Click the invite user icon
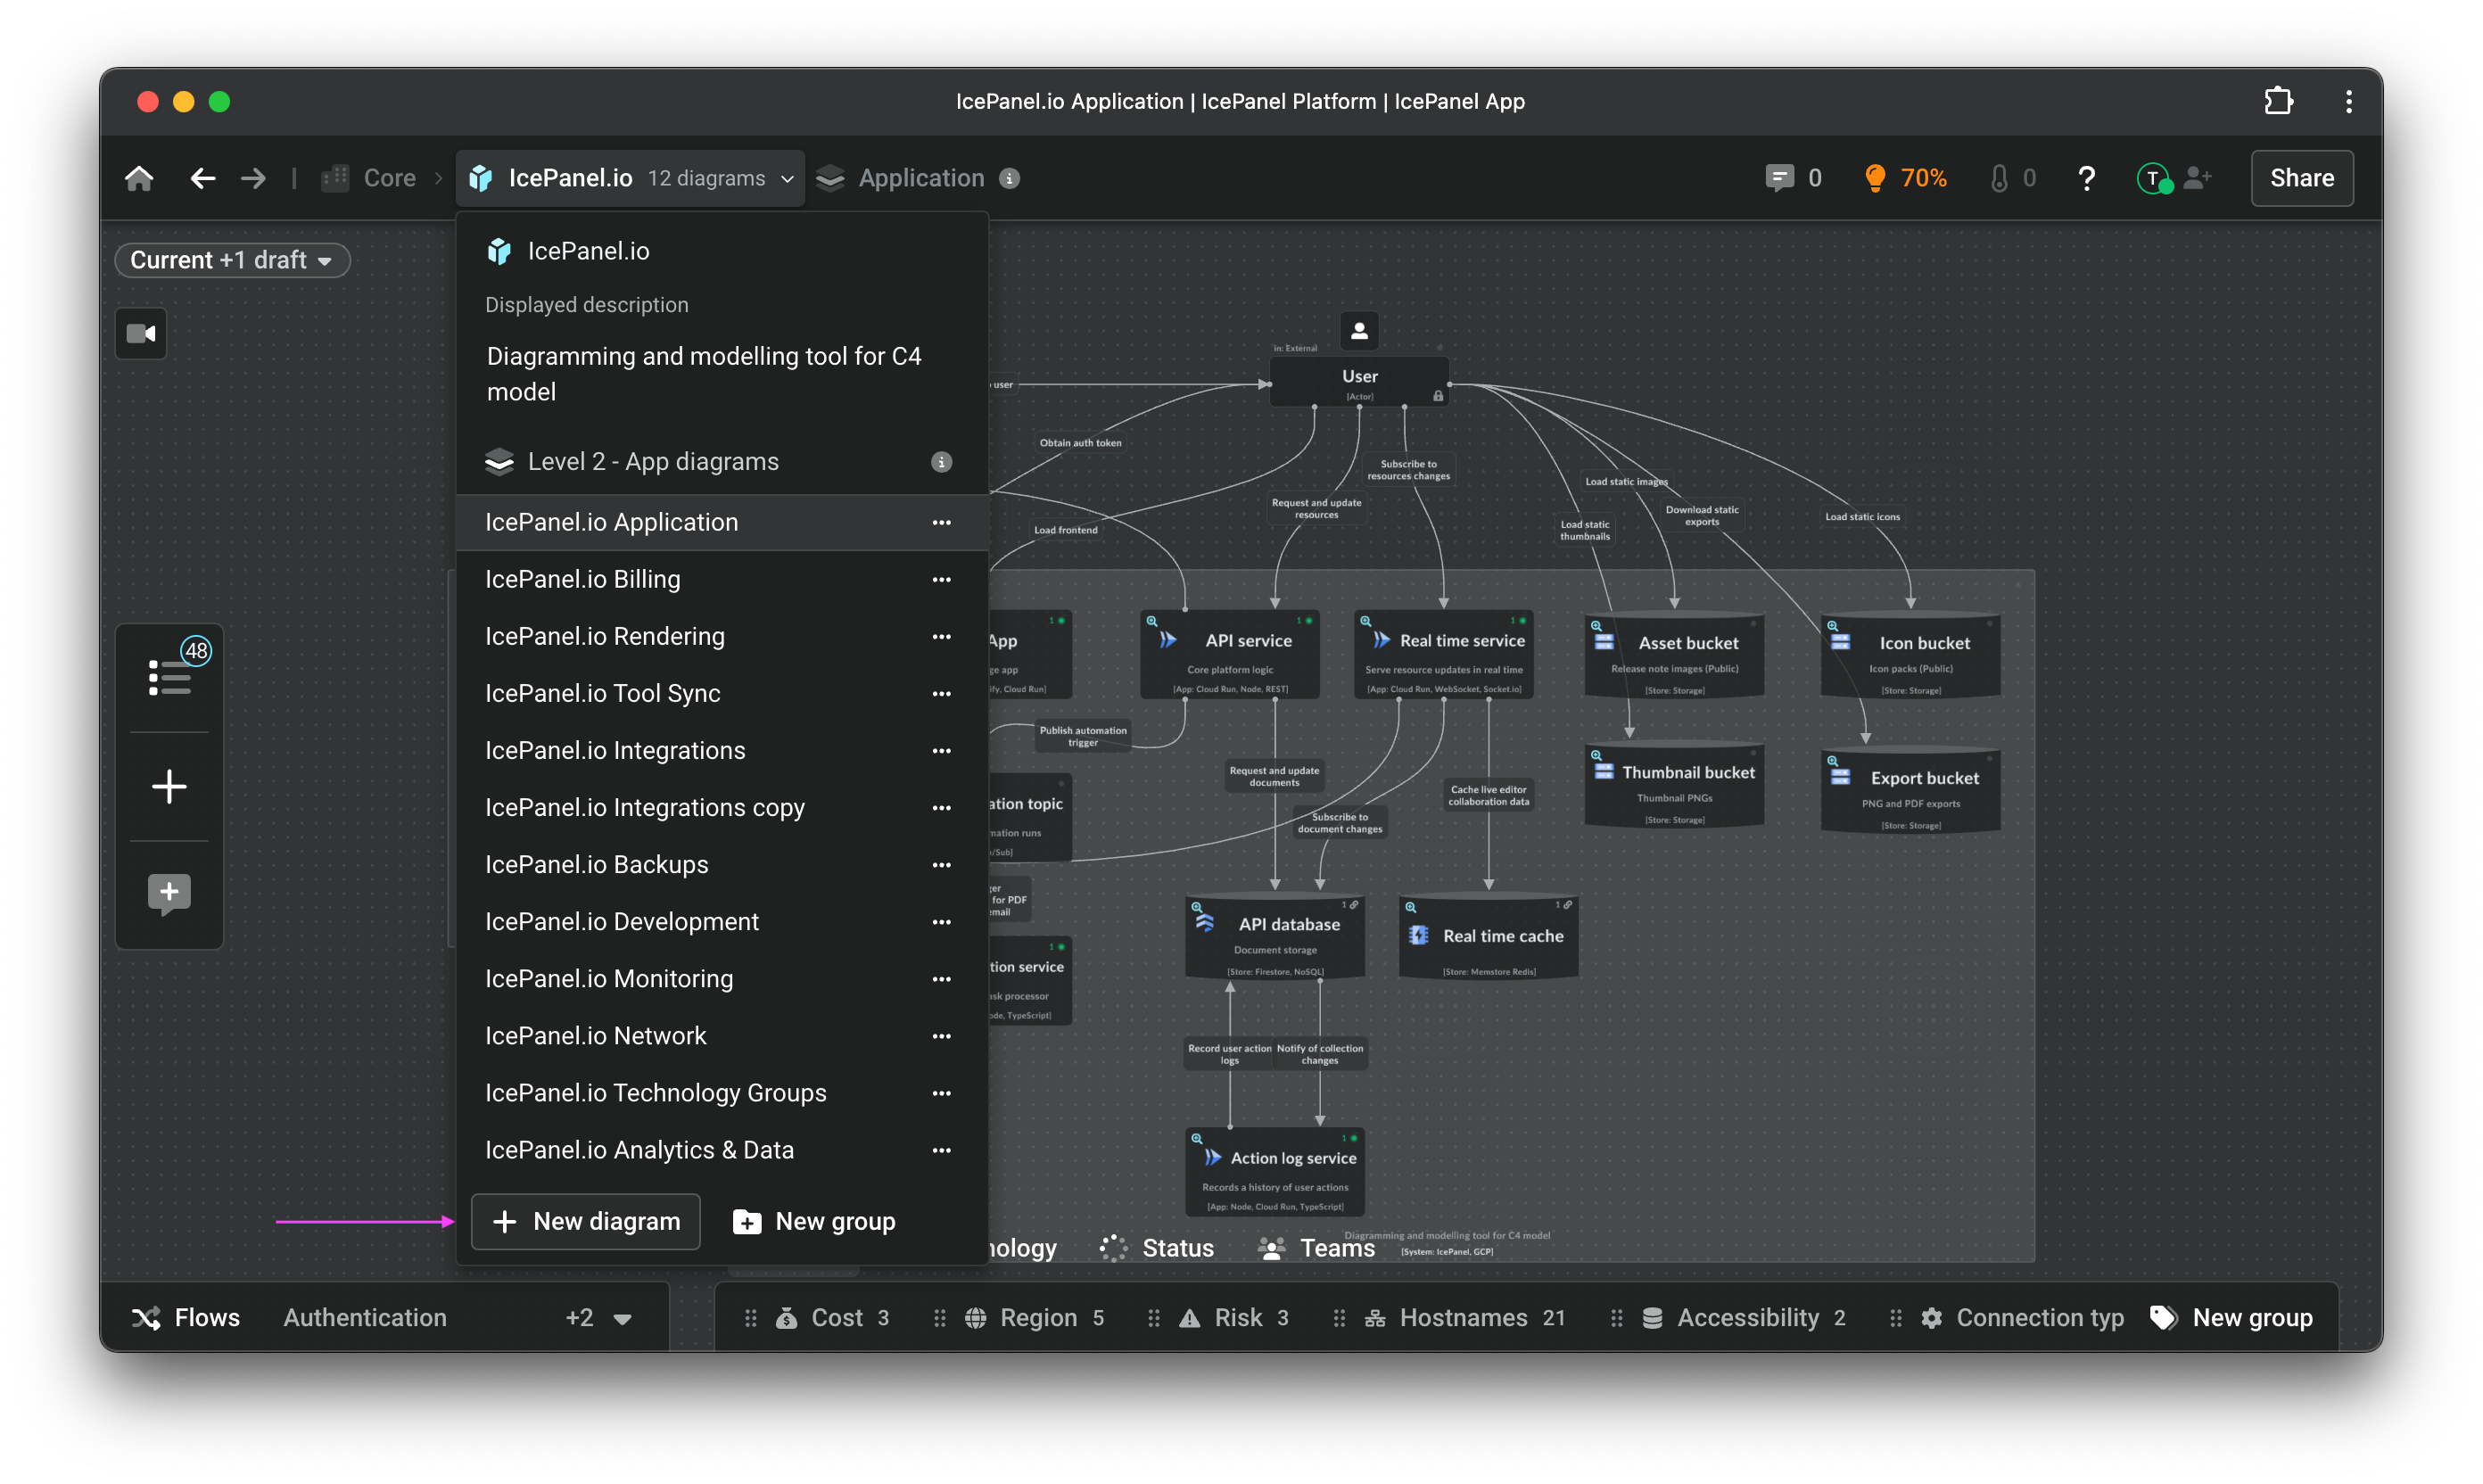Screen dimensions: 2483x1484 tap(2197, 178)
